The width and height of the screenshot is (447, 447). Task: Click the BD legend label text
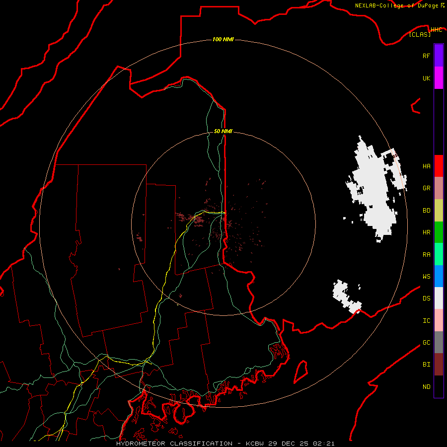click(x=426, y=211)
